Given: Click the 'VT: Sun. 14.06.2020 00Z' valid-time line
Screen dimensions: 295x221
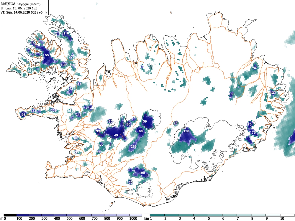Looking at the screenshot, I should pos(24,12).
